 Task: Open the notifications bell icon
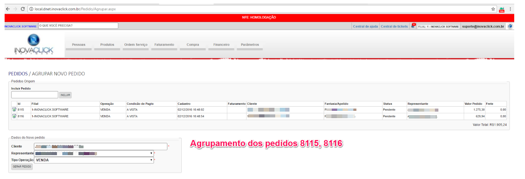click(x=413, y=26)
